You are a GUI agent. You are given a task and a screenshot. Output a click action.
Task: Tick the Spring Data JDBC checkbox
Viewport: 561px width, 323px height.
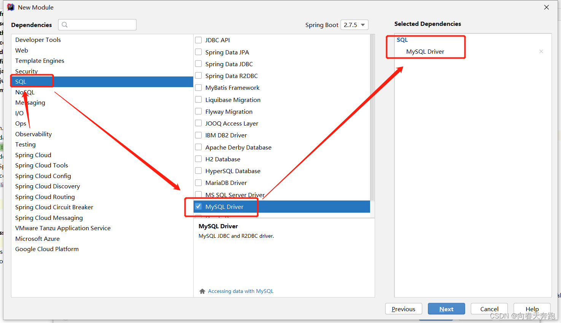pos(199,64)
